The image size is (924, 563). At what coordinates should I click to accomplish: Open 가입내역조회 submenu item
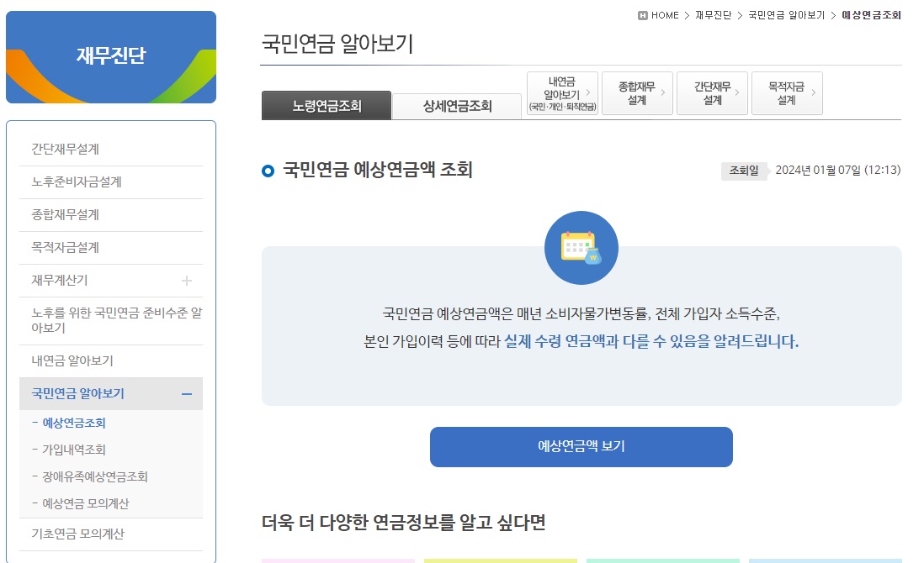point(74,450)
